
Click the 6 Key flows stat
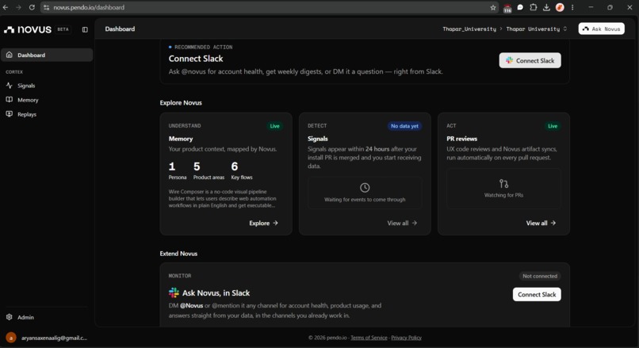point(242,170)
